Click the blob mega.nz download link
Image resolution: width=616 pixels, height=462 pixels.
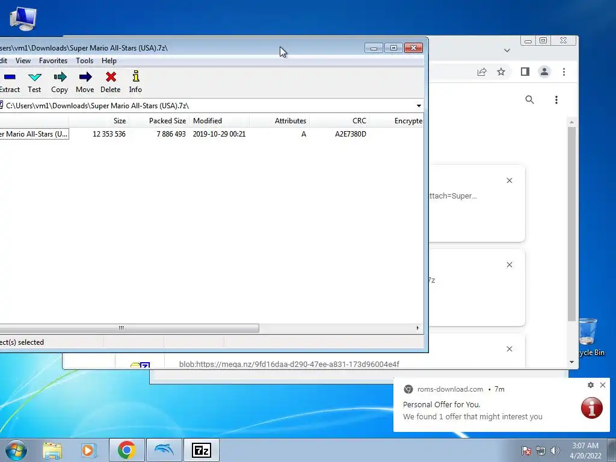[289, 364]
